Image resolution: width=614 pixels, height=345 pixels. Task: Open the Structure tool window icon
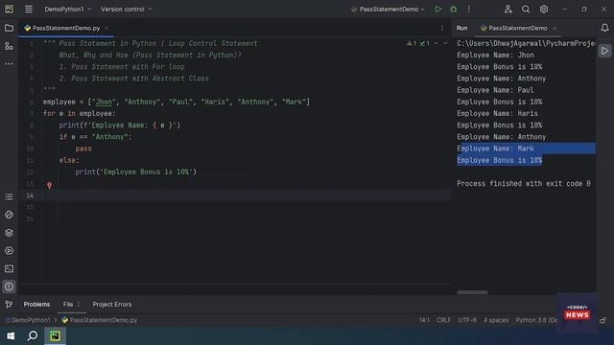pos(9,46)
